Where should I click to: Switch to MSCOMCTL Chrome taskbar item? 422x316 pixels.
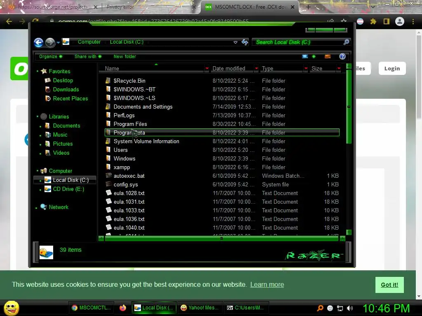91,308
